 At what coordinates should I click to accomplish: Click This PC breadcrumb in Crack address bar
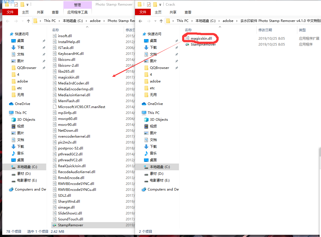tap(182, 21)
